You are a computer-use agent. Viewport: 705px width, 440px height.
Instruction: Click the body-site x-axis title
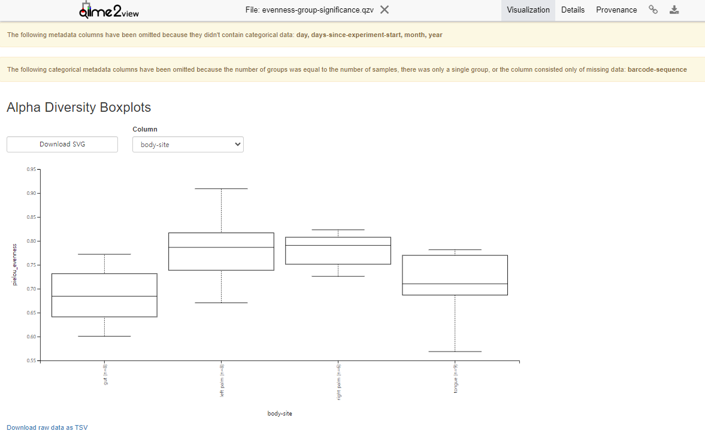click(280, 413)
